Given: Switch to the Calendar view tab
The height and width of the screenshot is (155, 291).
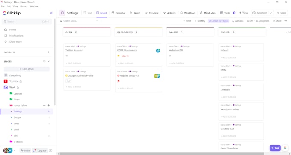Looking at the screenshot, I should [119, 13].
